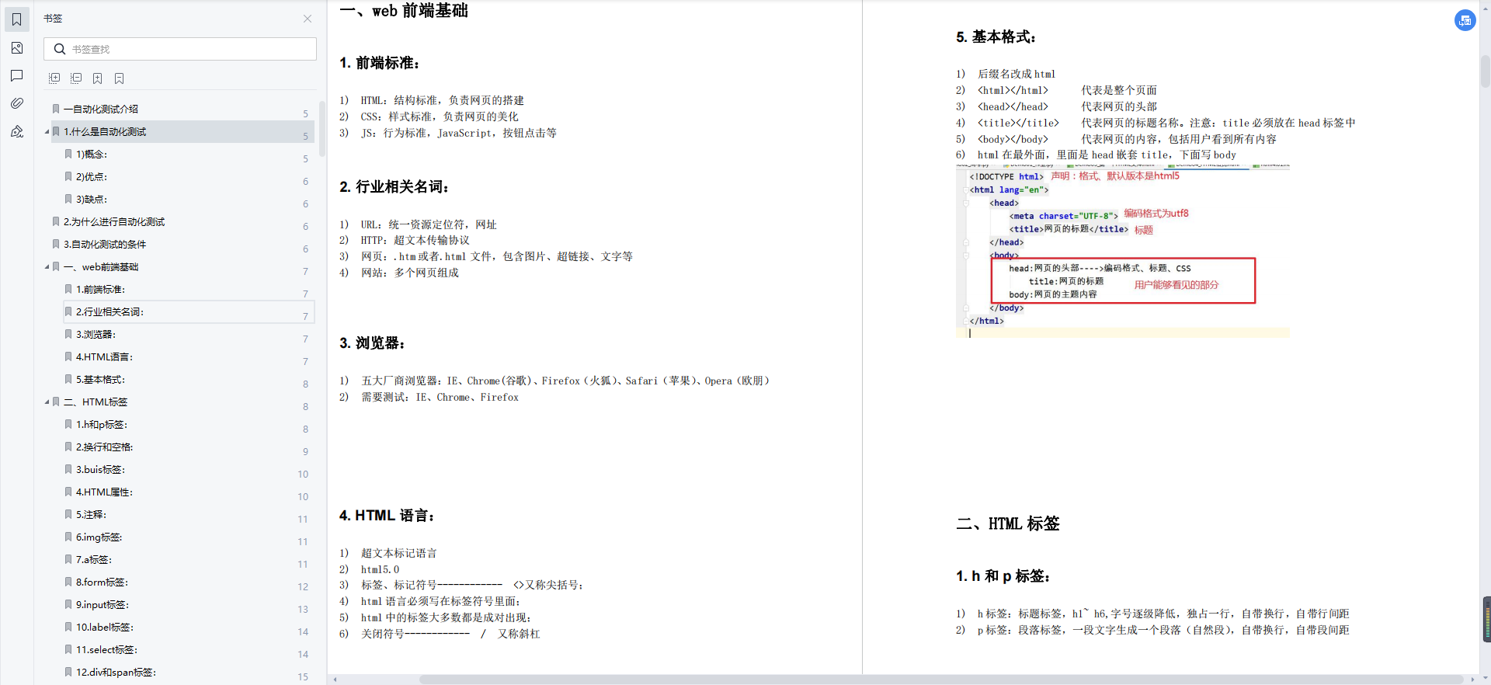1491x685 pixels.
Task: Click heading 5. 基本格式: in document
Action: click(996, 37)
